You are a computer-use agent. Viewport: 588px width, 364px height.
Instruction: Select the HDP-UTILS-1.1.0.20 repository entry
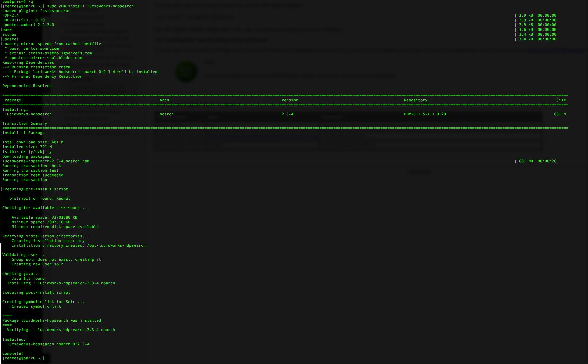[425, 114]
